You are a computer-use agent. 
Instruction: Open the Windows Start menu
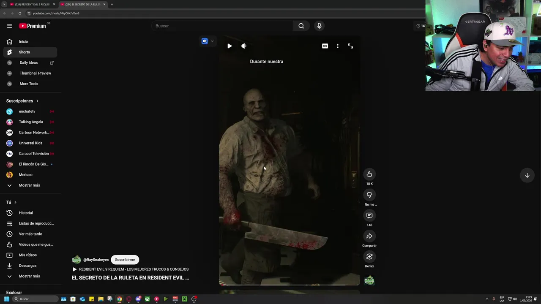pos(6,299)
